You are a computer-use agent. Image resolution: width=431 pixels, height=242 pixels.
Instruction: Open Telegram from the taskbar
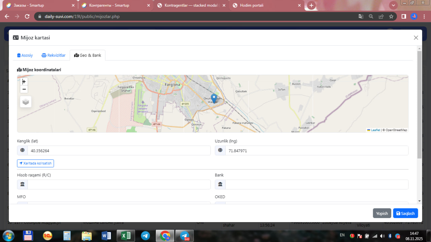pos(145,236)
